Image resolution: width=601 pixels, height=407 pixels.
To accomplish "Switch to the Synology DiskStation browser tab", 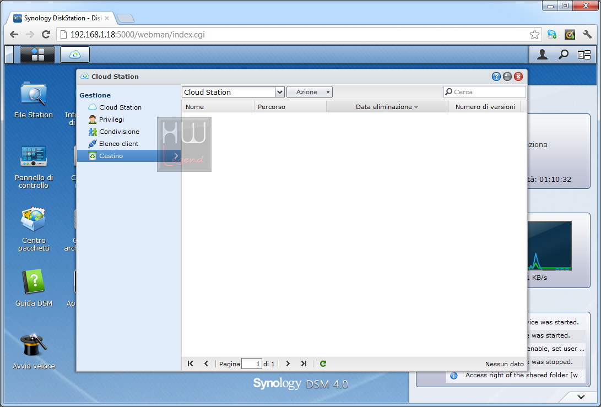I will coord(62,18).
